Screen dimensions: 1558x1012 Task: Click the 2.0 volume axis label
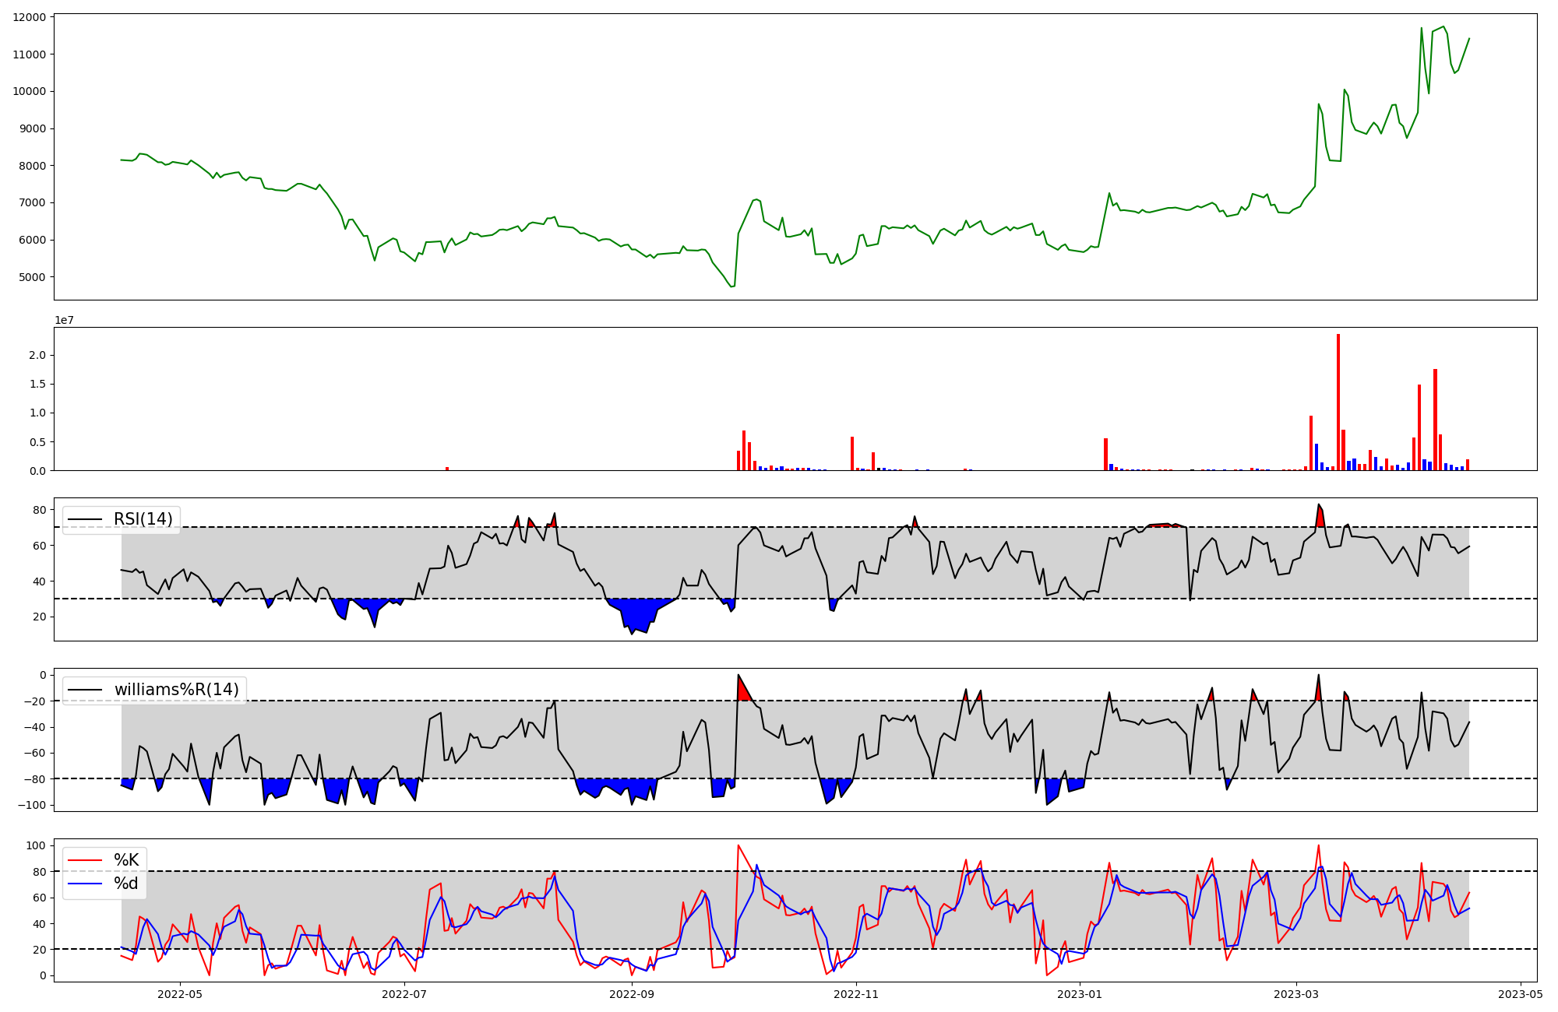(37, 355)
